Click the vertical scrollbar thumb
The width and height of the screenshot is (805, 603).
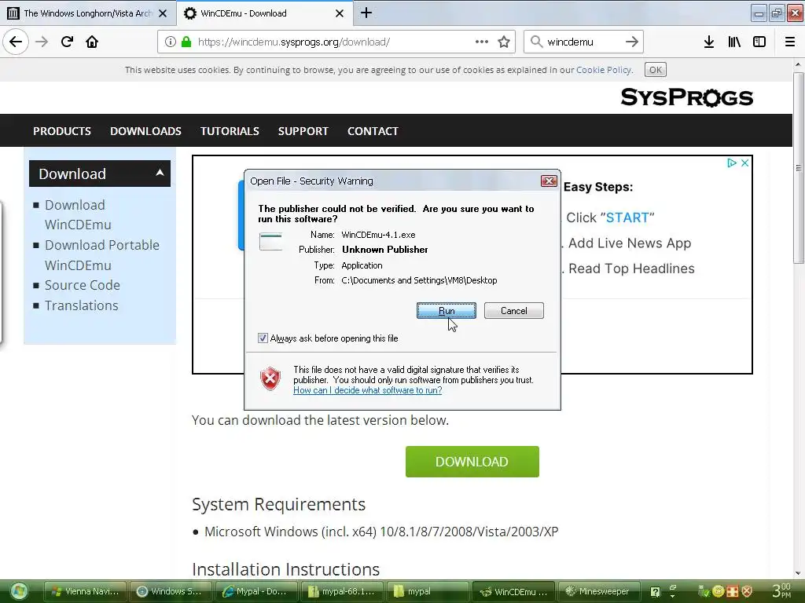(x=799, y=168)
